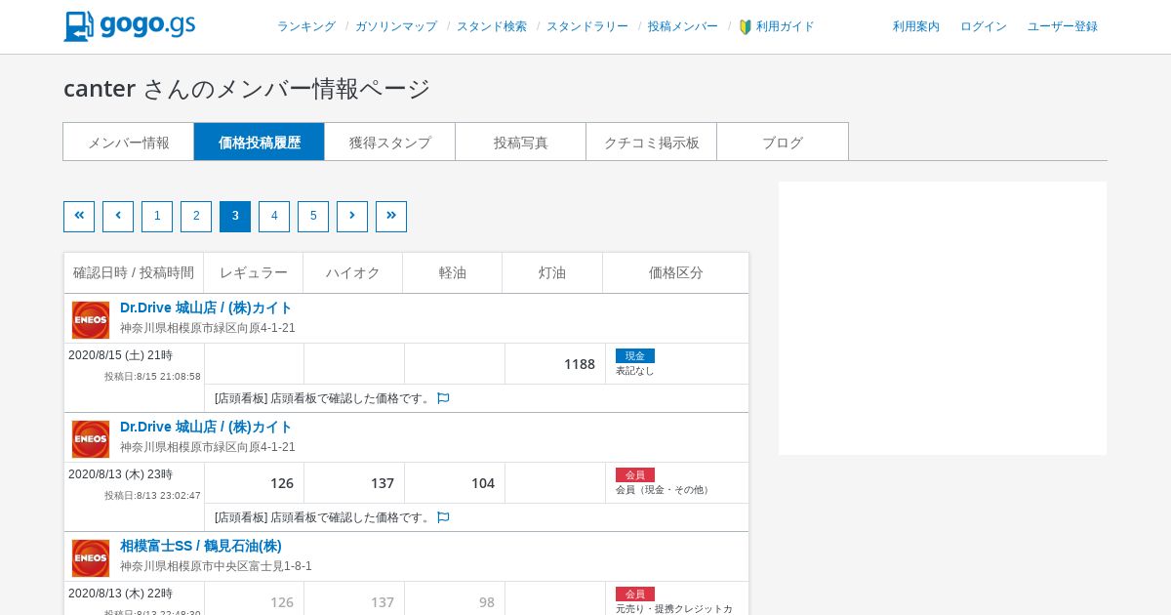Image resolution: width=1171 pixels, height=615 pixels.
Task: Click current page 3 button
Action: (x=235, y=217)
